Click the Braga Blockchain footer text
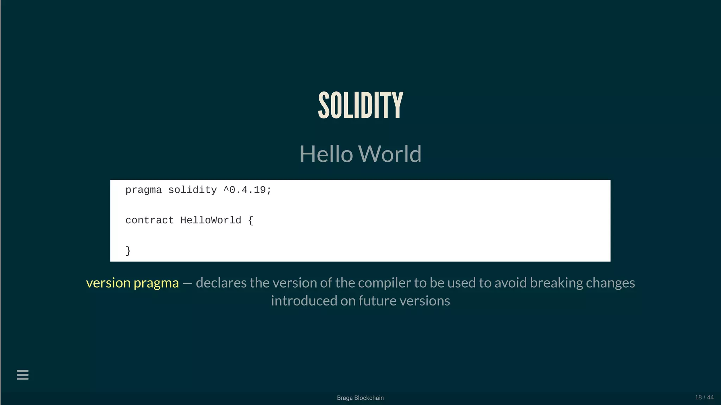The height and width of the screenshot is (405, 721). tap(360, 398)
